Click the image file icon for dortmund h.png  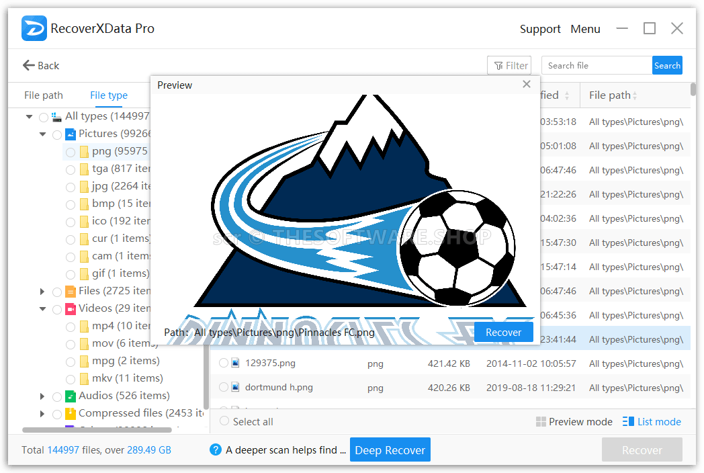pos(235,387)
